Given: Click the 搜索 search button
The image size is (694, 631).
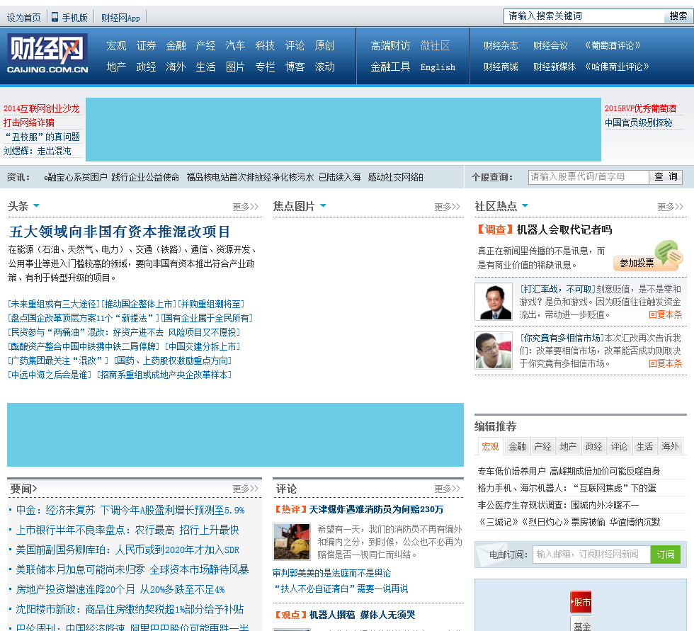Looking at the screenshot, I should (x=678, y=16).
